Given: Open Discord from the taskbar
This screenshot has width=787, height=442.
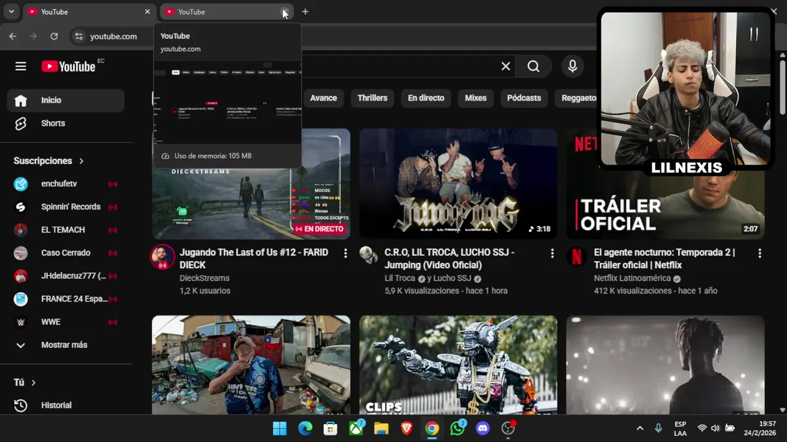Looking at the screenshot, I should pos(483,428).
